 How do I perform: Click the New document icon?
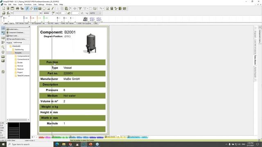tap(4, 9)
